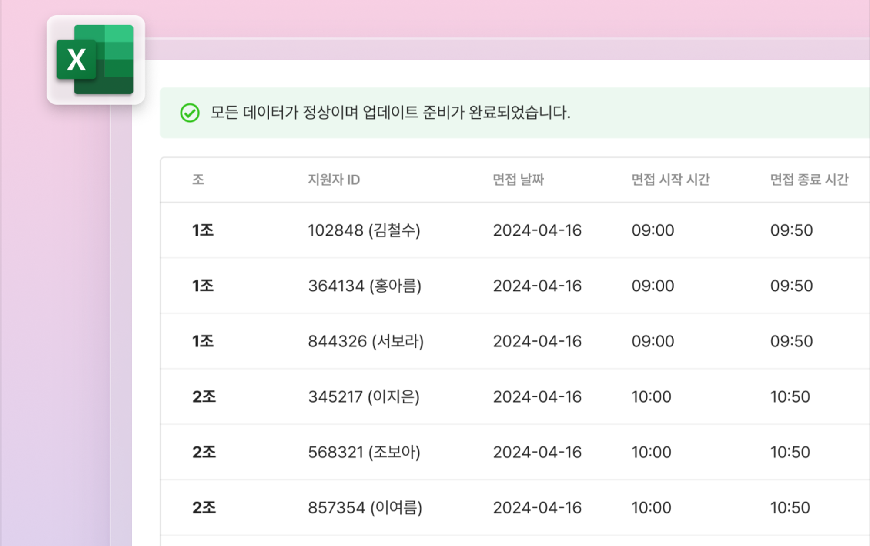Click applicant 857354 (이여름) cell

point(365,508)
